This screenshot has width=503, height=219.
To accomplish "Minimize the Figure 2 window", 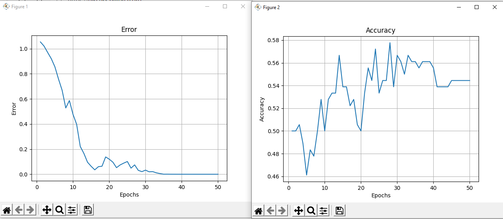I will 458,7.
